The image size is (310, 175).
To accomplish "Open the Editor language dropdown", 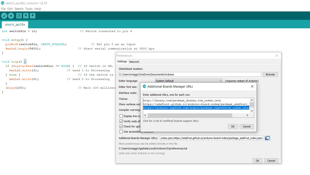I will (188, 81).
